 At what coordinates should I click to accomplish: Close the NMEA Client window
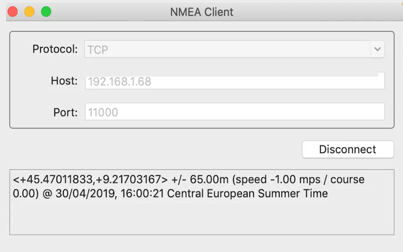click(x=13, y=12)
